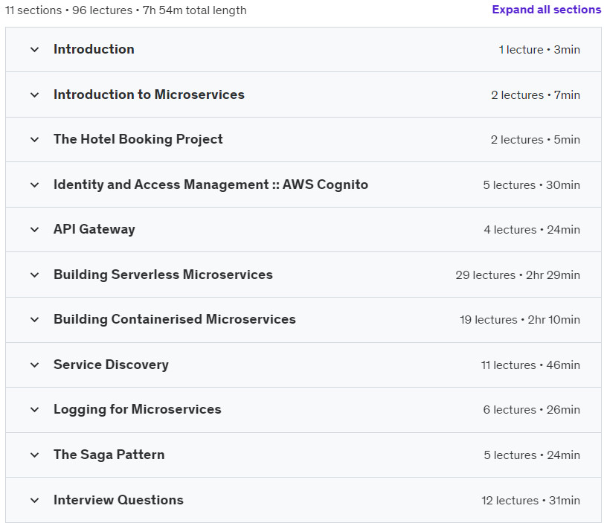Click the '5 lectures • 24min' text
Image resolution: width=604 pixels, height=523 pixels.
click(532, 455)
